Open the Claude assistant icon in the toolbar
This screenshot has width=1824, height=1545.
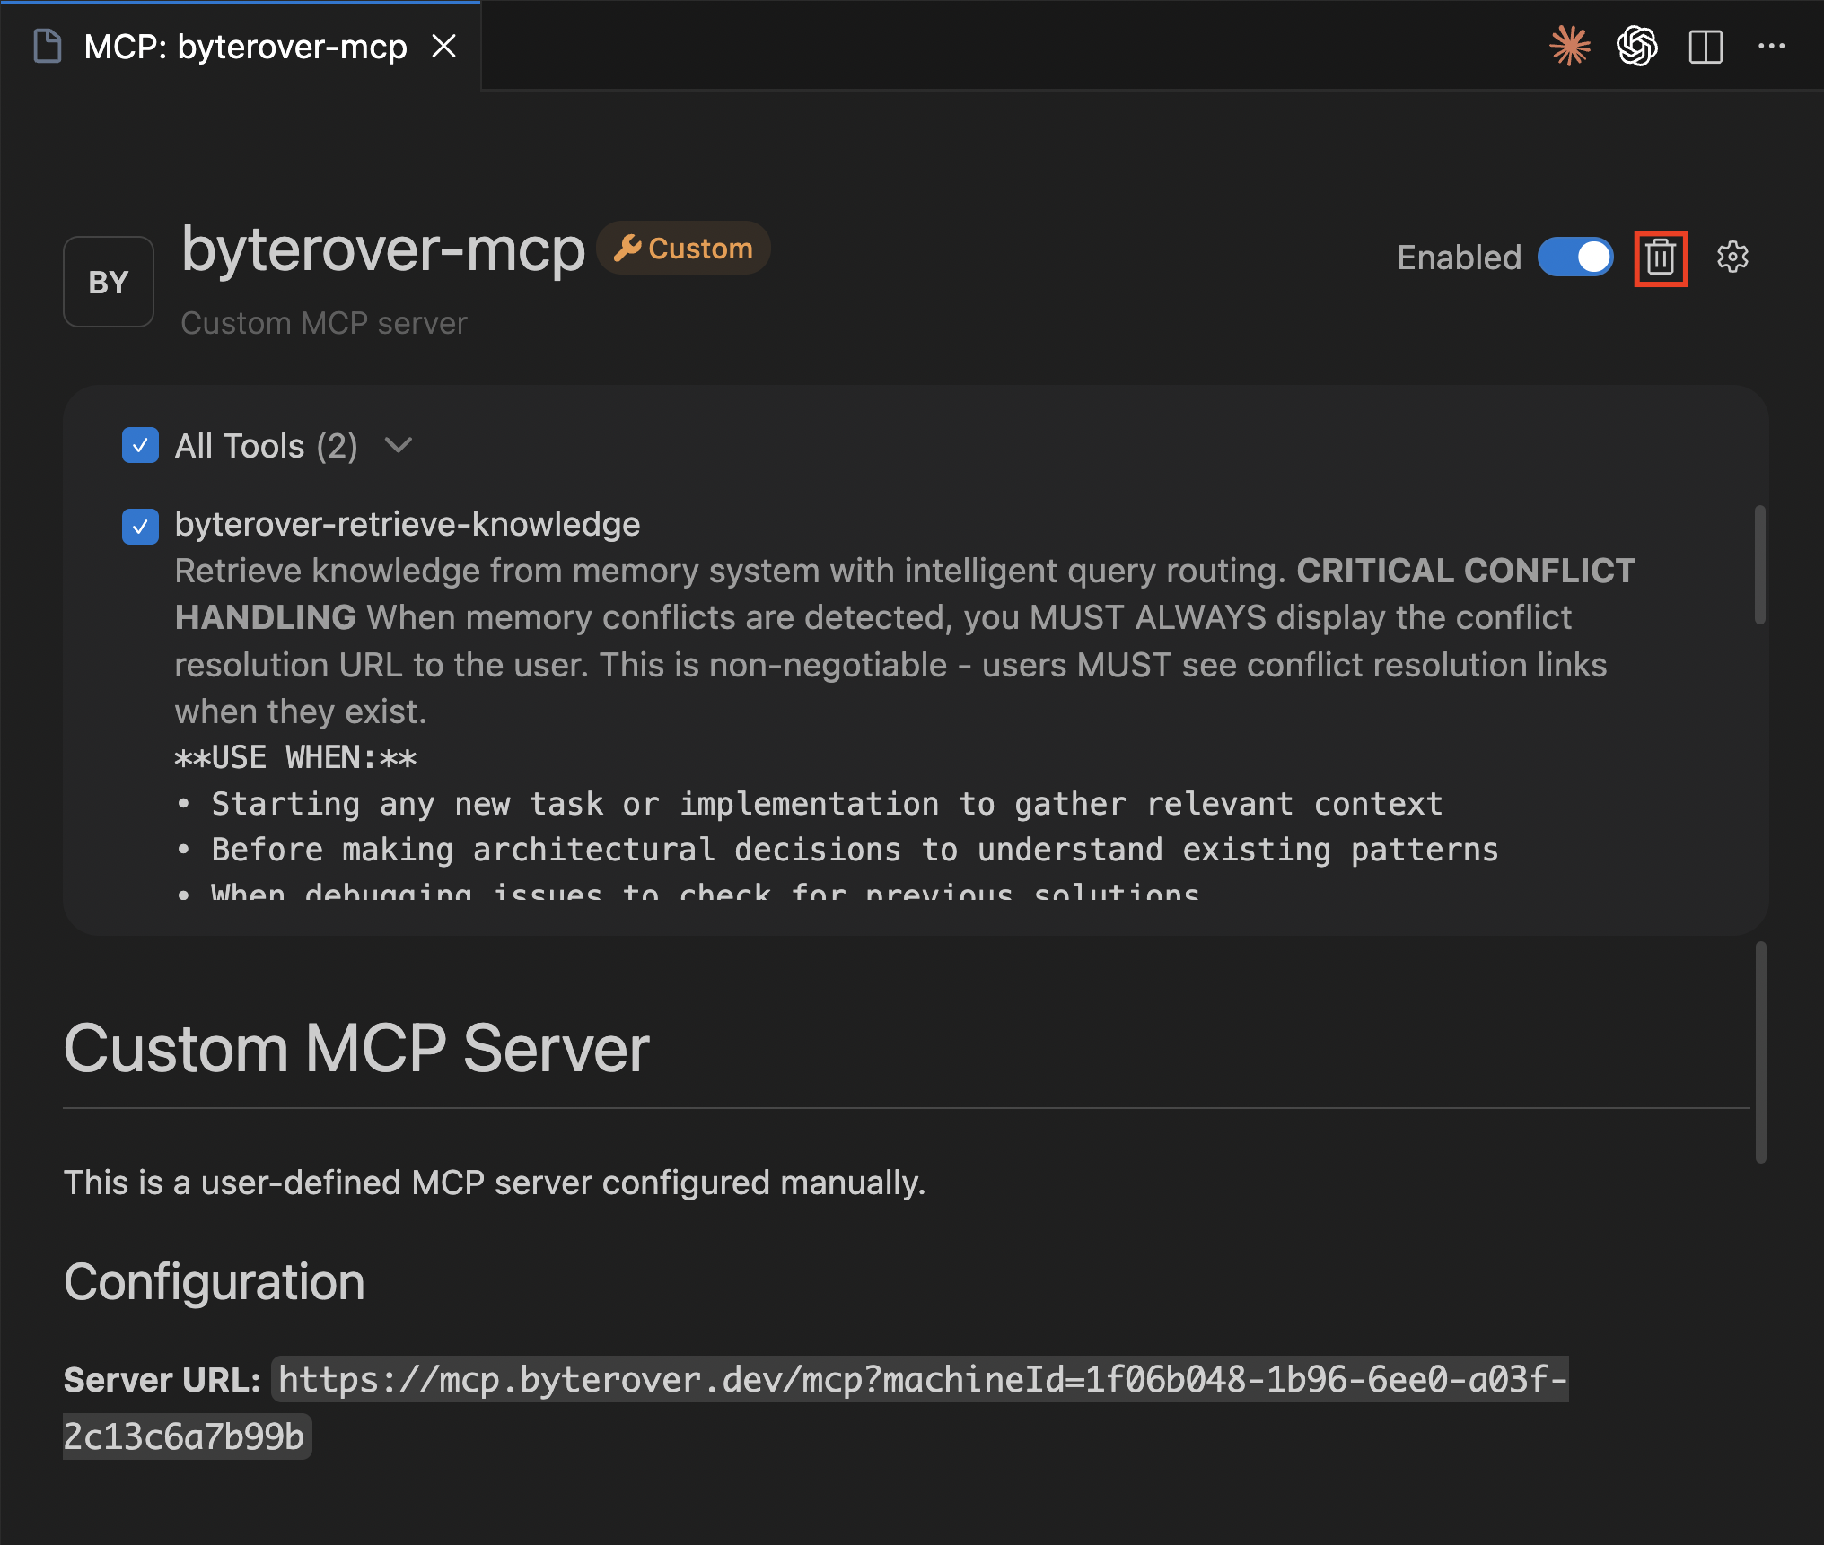pyautogui.click(x=1570, y=46)
